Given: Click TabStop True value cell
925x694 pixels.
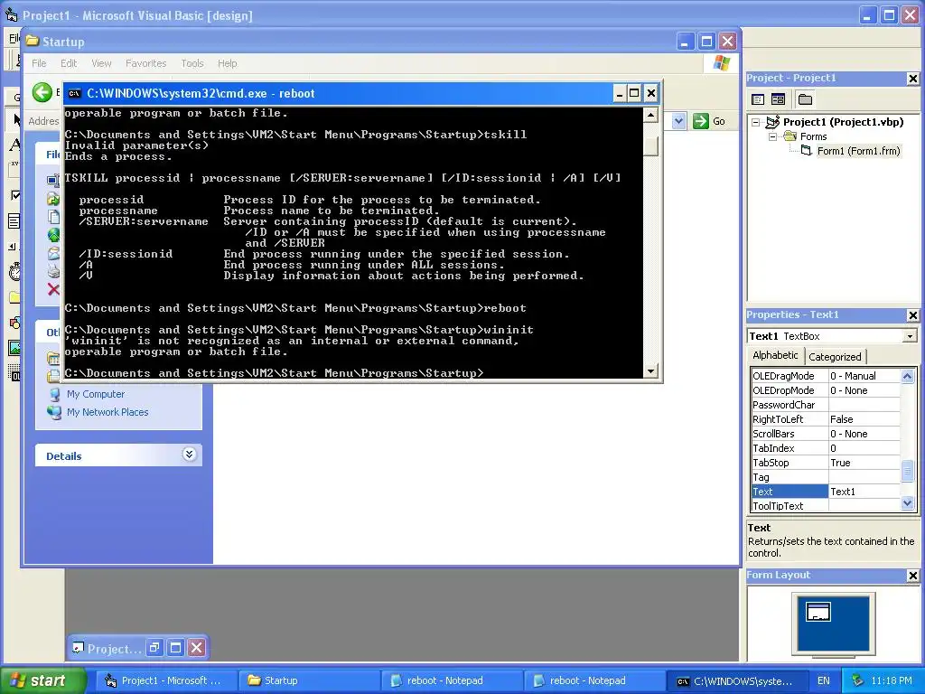Looking at the screenshot, I should coord(864,463).
